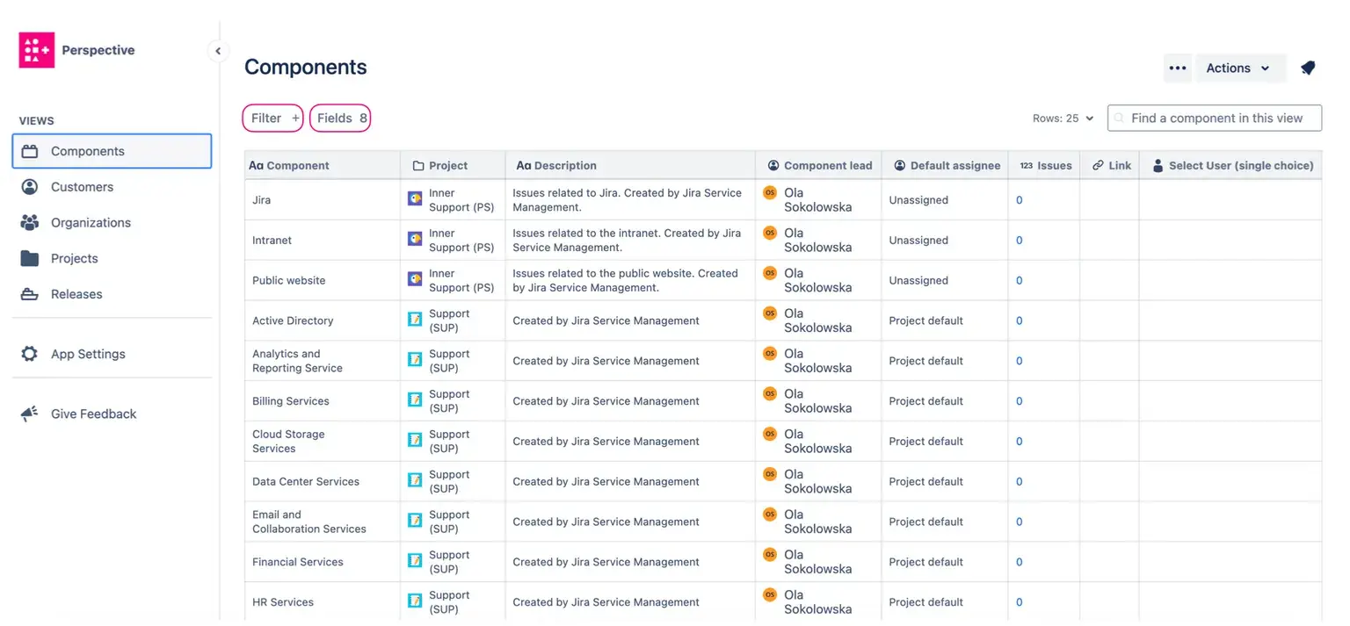Expand the Actions dropdown
The width and height of the screenshot is (1350, 626).
[1237, 68]
